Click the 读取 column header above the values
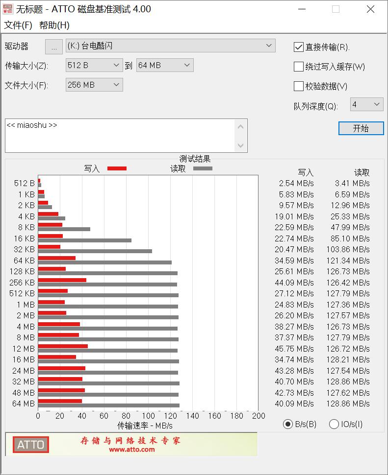Image resolution: width=388 pixels, height=475 pixels. (x=362, y=173)
